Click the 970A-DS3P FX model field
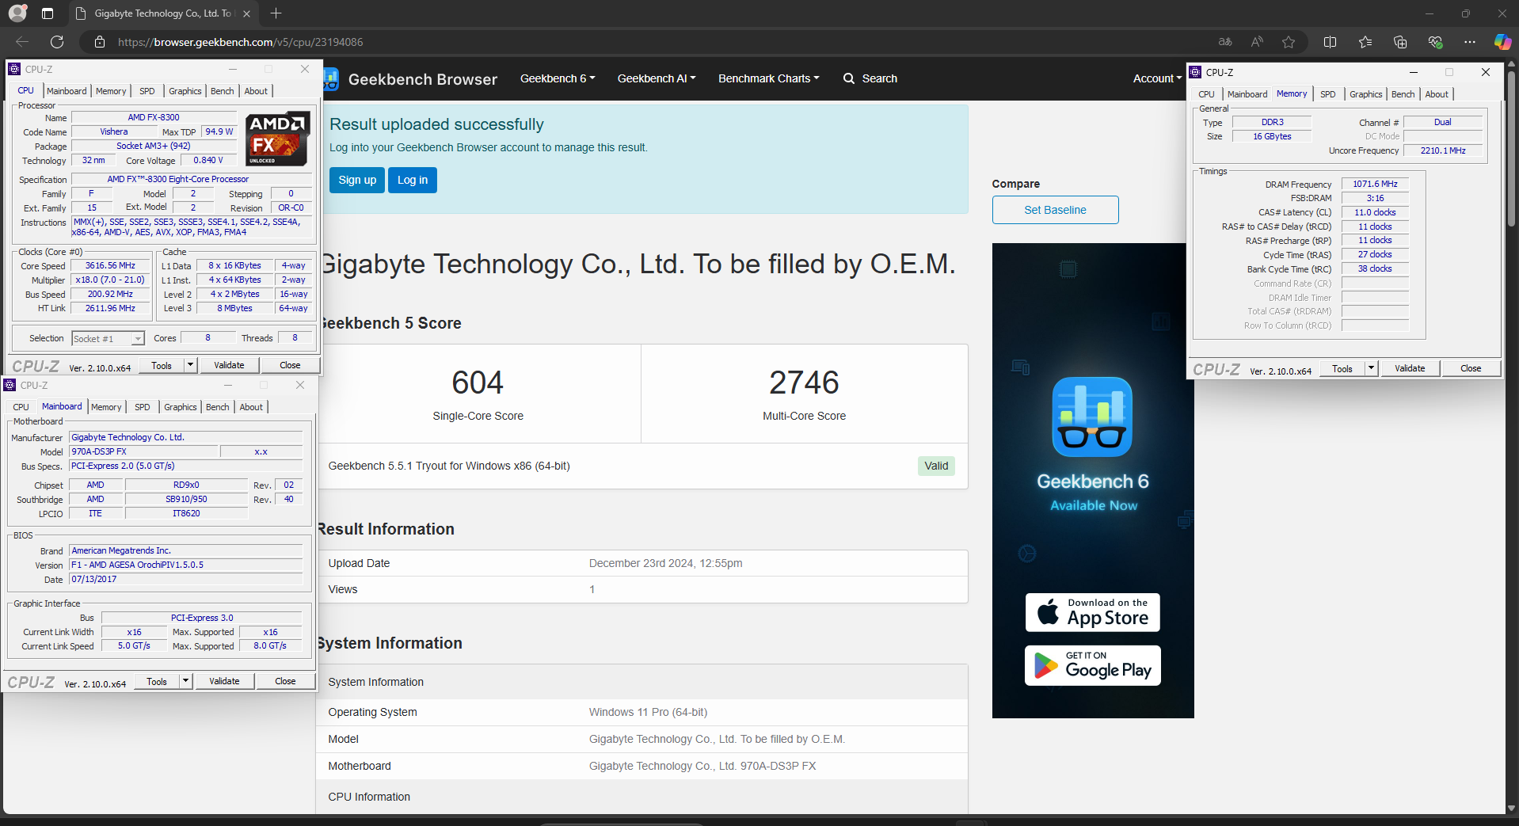 143,451
